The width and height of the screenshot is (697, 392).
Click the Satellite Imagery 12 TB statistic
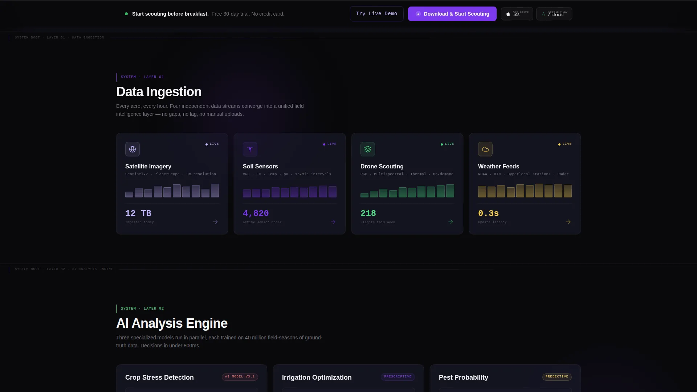click(x=138, y=213)
